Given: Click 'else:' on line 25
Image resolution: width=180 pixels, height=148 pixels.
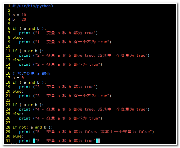Looking at the screenshot, I should click(18, 114).
